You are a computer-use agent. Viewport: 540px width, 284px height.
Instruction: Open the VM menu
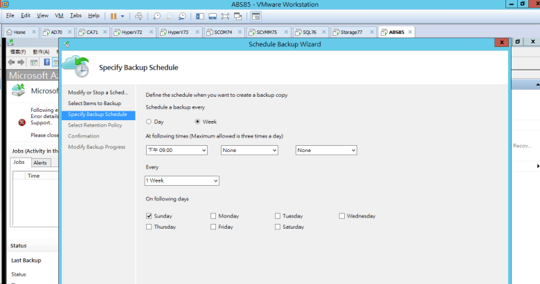58,15
